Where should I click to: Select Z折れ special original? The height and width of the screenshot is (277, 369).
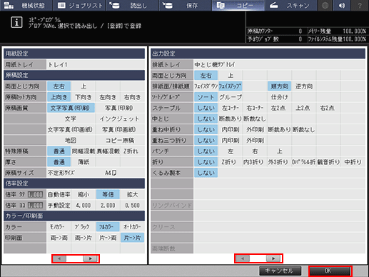click(x=132, y=151)
